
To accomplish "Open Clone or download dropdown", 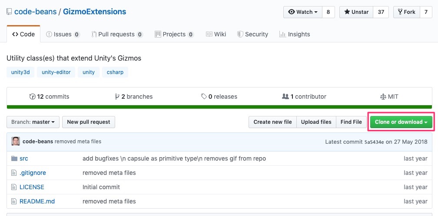I will coord(401,122).
